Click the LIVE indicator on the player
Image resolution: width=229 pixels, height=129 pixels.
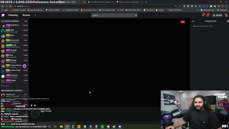182,22
